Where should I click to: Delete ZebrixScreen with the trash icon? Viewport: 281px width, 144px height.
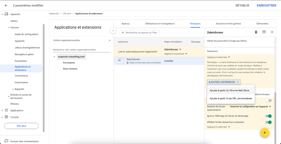[x=256, y=32]
